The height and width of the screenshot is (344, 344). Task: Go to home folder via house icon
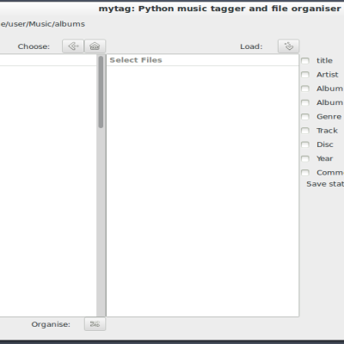95,46
